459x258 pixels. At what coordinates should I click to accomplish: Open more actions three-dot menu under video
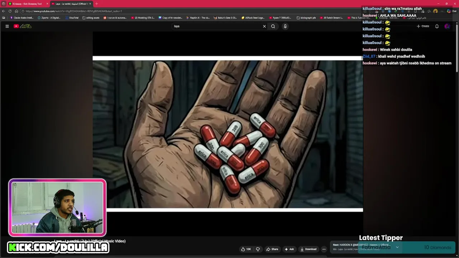[x=324, y=249]
